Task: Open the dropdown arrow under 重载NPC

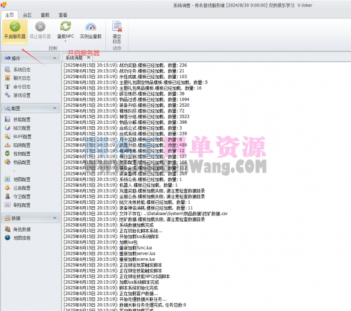Action: click(x=66, y=41)
